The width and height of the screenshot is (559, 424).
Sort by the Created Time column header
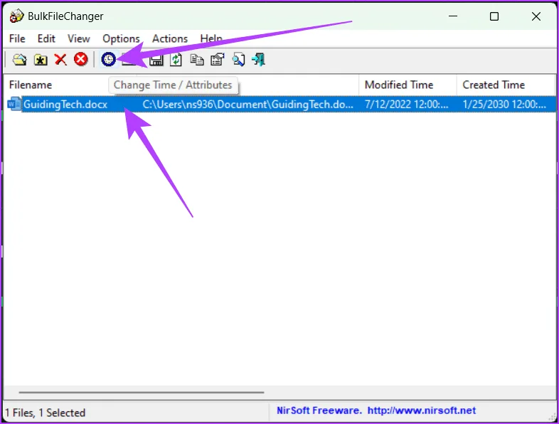coord(506,85)
